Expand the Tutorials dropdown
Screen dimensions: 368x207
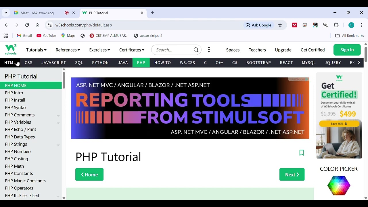click(36, 50)
